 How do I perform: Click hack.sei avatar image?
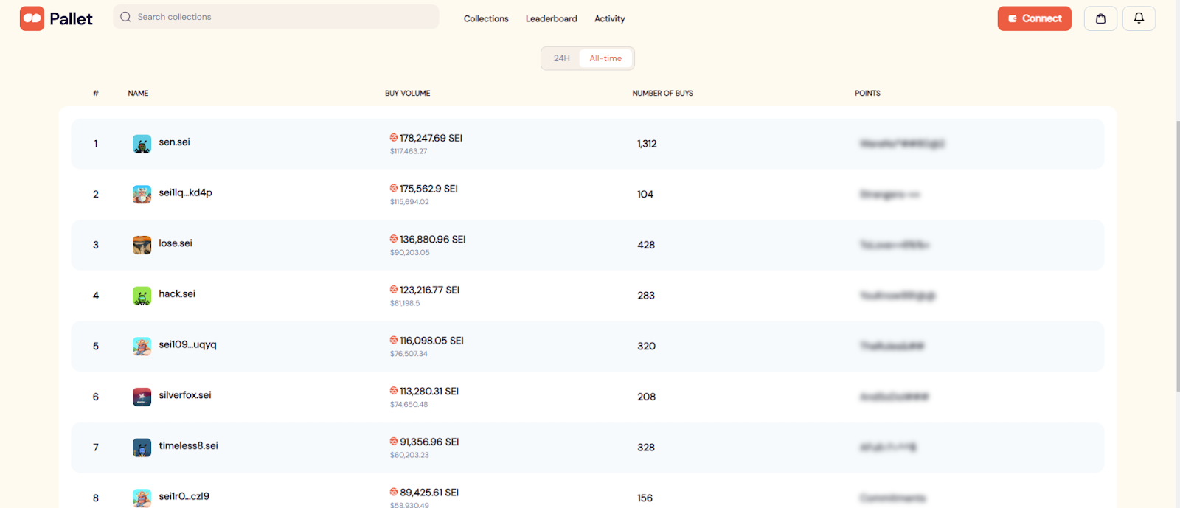(x=142, y=296)
